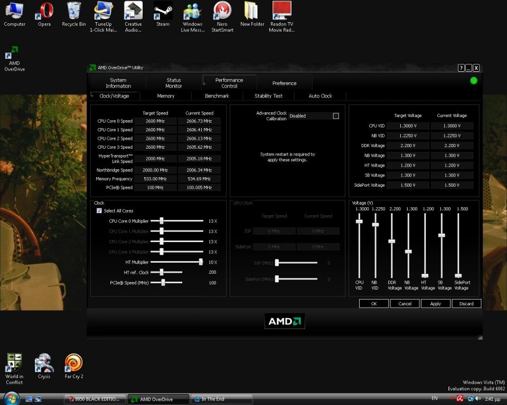Click the Cancel button
Image resolution: width=507 pixels, height=405 pixels.
pos(405,304)
